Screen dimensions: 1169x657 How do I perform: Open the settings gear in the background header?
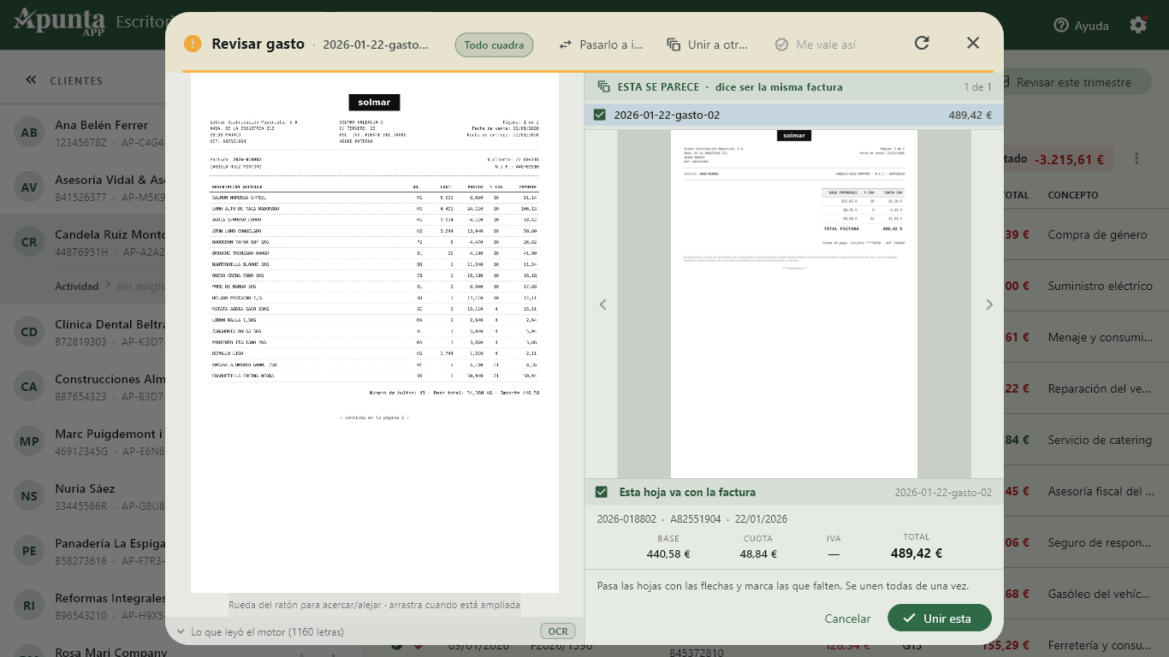pyautogui.click(x=1138, y=25)
